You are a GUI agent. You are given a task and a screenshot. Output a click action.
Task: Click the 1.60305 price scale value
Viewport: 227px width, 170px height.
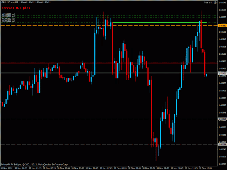[x=222, y=127]
